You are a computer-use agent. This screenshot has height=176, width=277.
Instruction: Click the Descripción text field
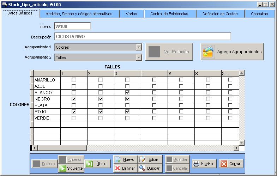(143, 36)
